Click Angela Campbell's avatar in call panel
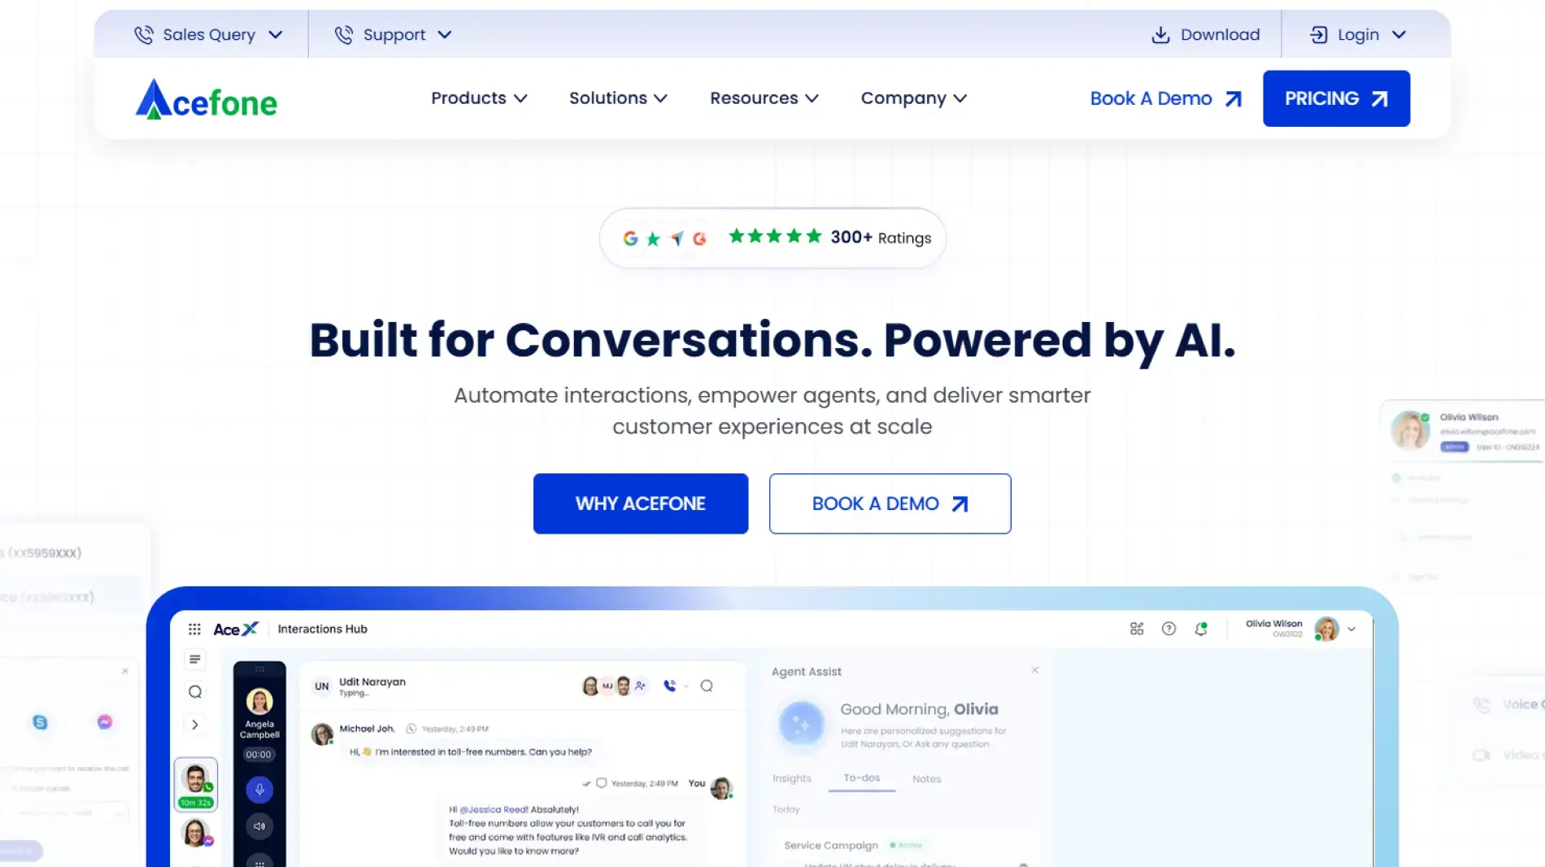Viewport: 1545px width, 867px height. [259, 701]
